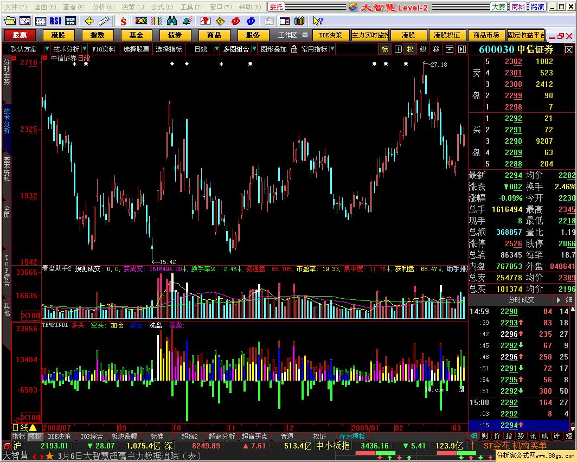
Task: Toggle the 移 shift button in chart toolbar
Action: coord(437,49)
